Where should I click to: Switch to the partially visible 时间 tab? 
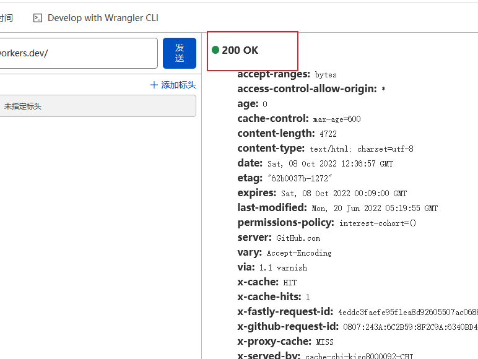[6, 18]
